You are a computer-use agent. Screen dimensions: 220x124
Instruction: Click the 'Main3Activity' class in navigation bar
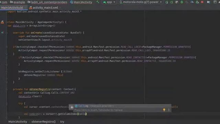[81, 2]
